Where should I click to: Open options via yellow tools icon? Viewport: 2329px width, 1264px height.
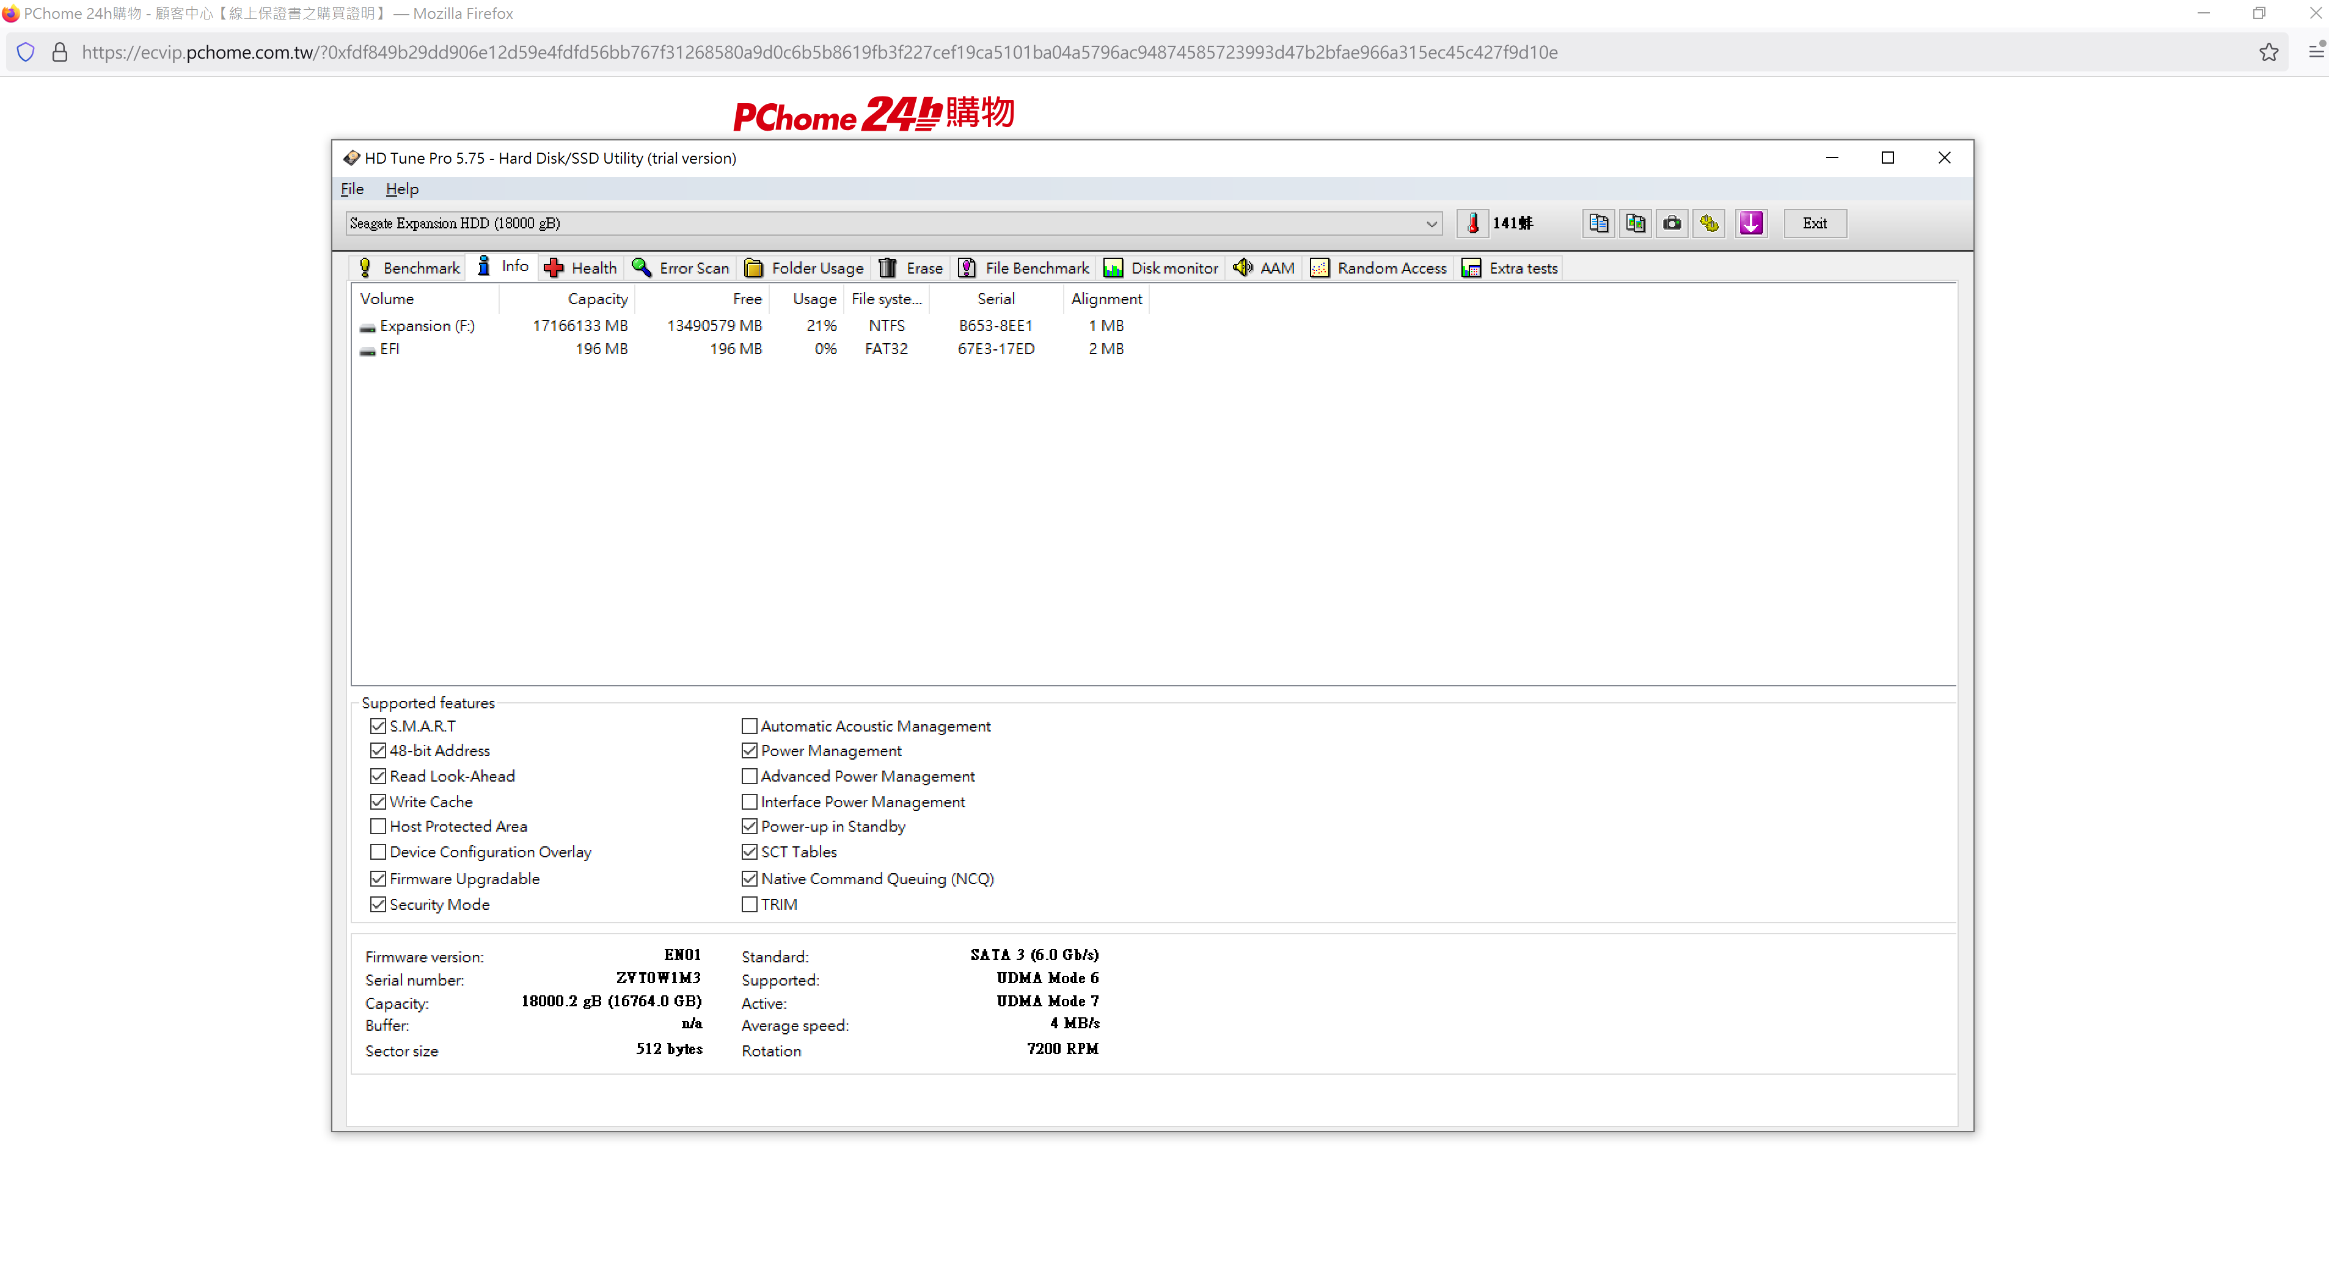point(1709,223)
